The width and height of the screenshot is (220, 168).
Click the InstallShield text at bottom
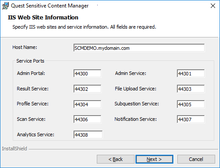15,149
